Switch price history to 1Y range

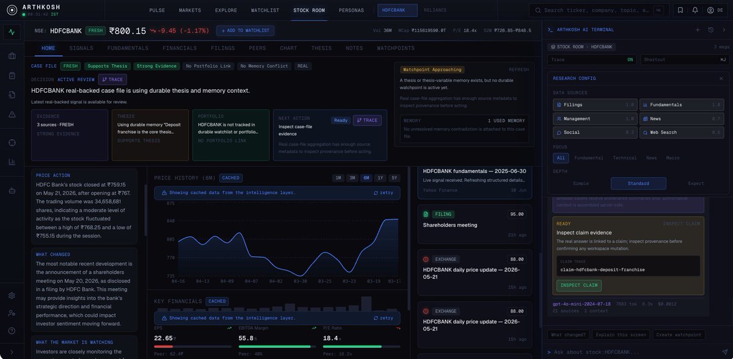click(381, 178)
